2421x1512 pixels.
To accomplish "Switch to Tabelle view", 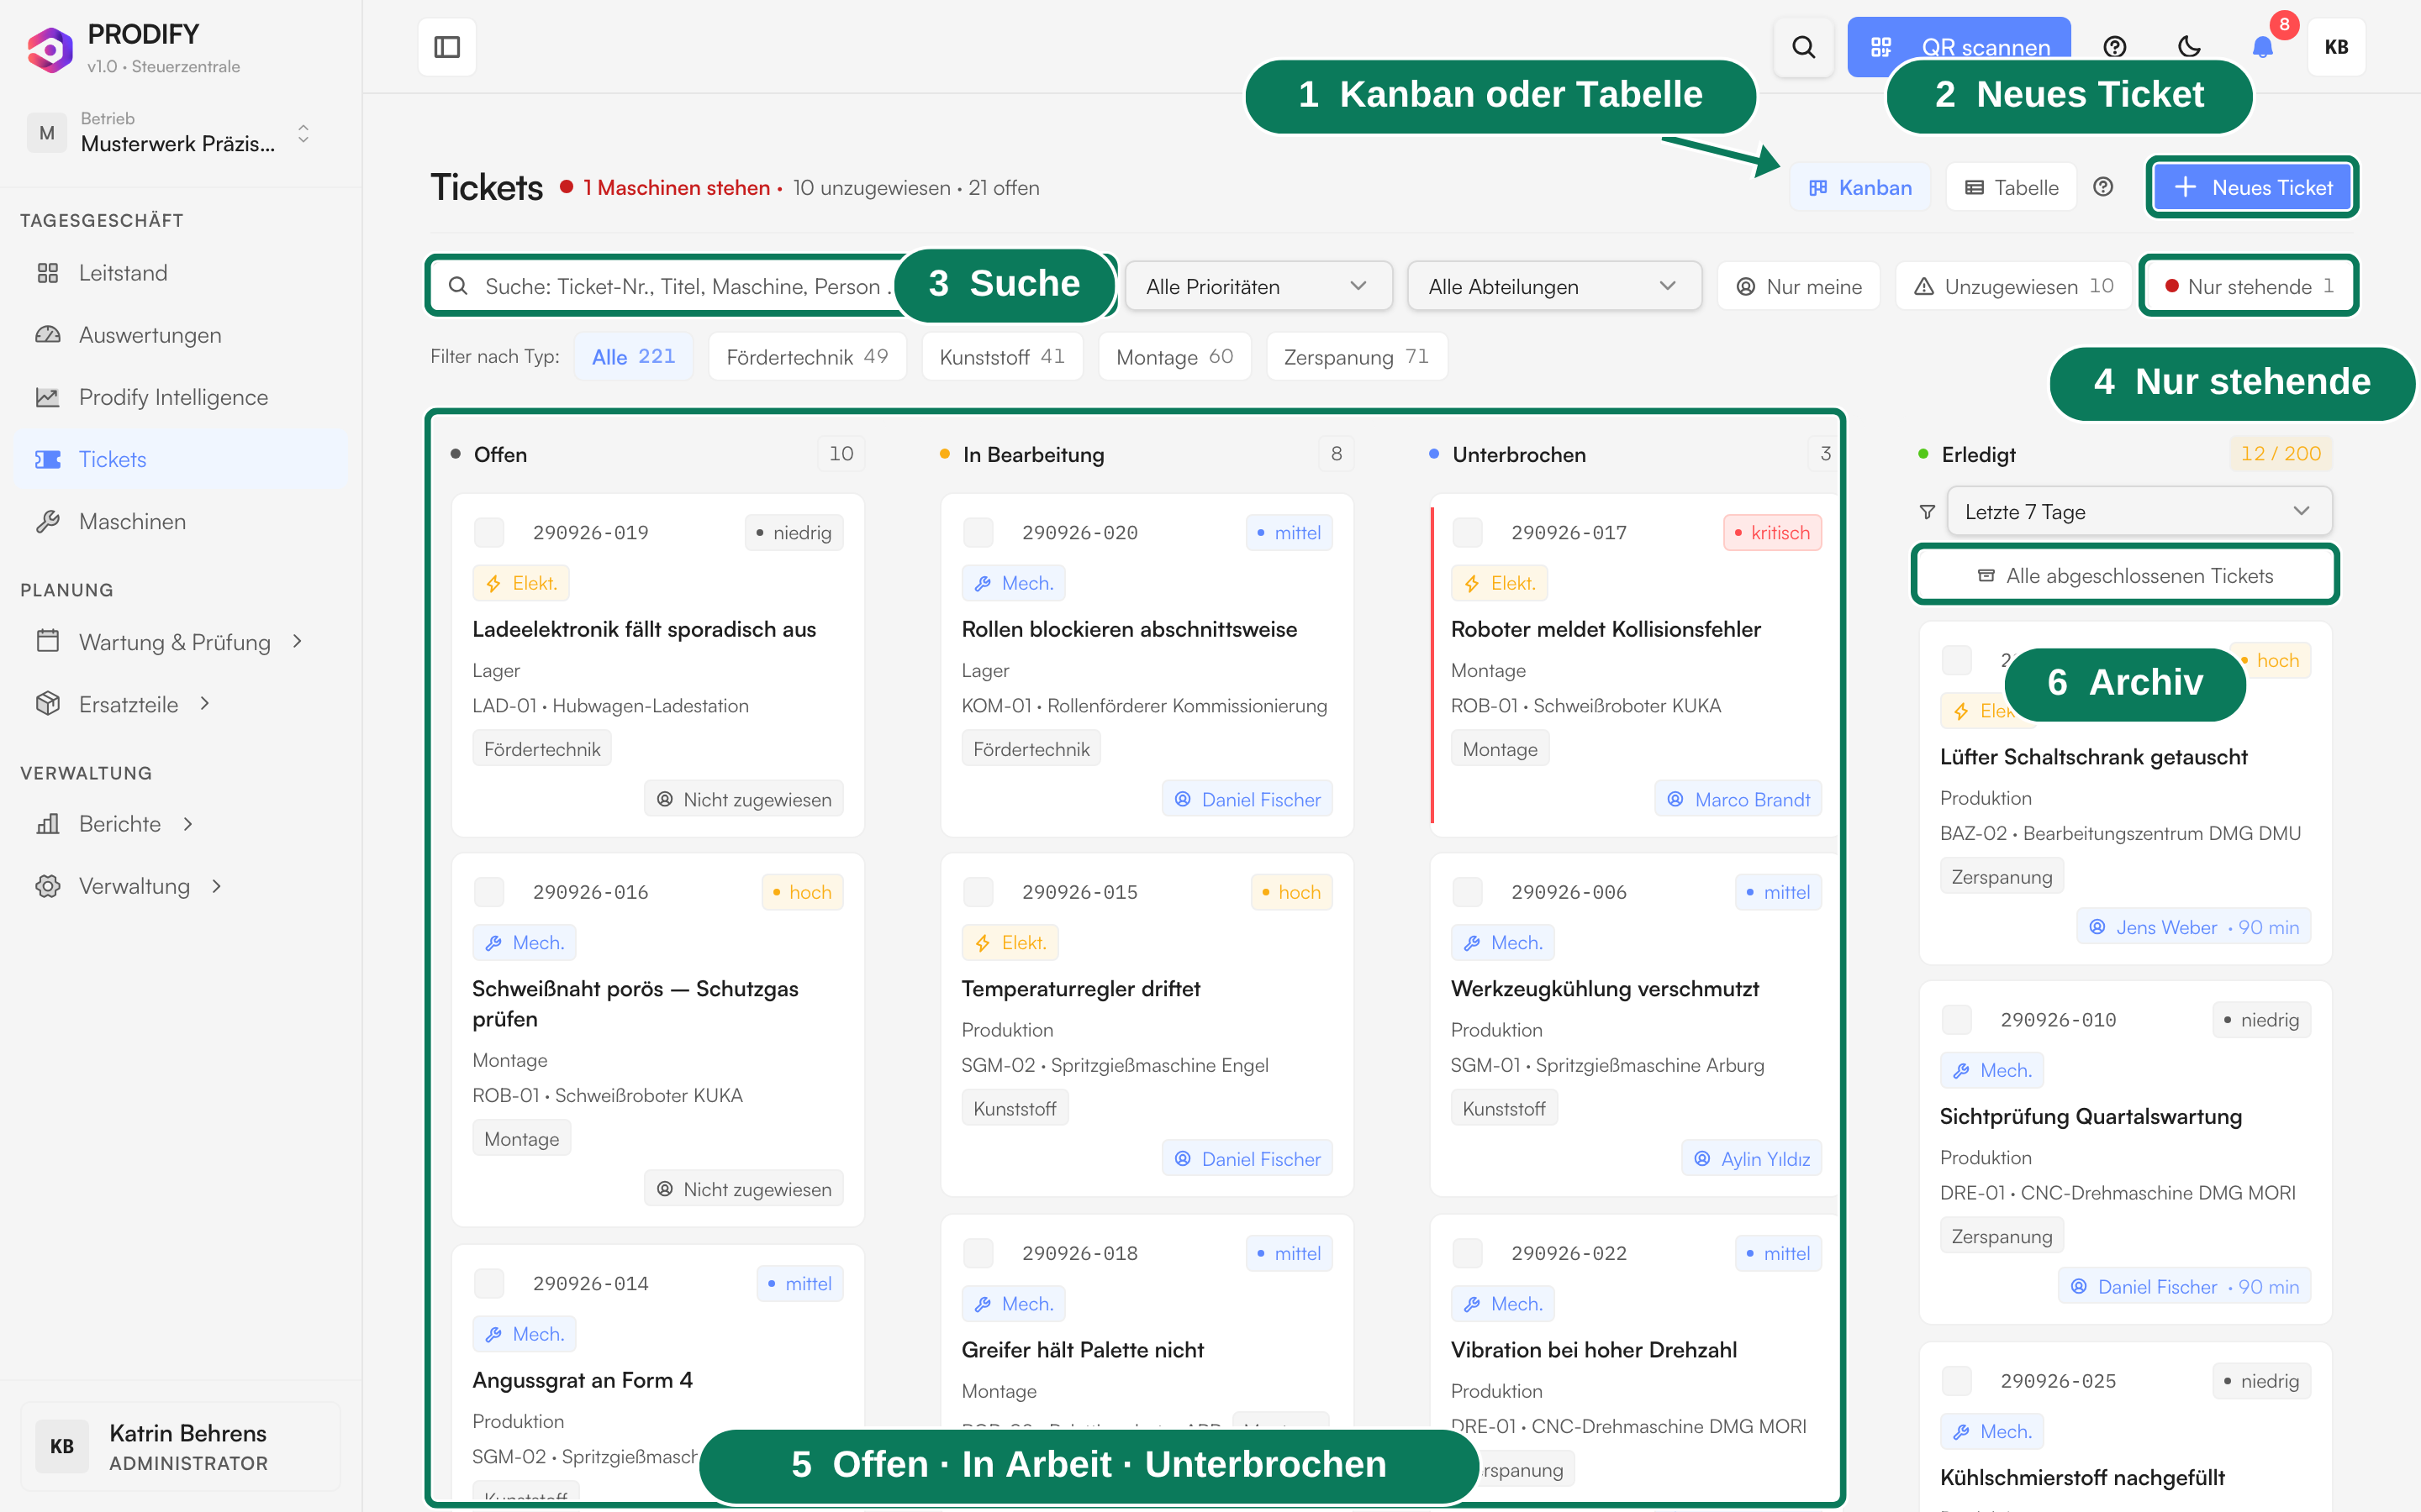I will click(x=2012, y=187).
